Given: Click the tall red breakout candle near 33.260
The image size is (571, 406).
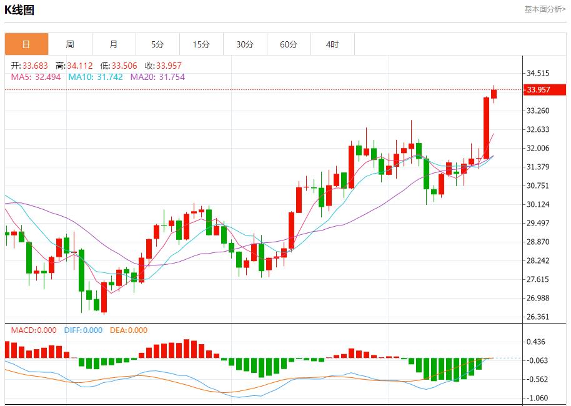Looking at the screenshot, I should 486,127.
